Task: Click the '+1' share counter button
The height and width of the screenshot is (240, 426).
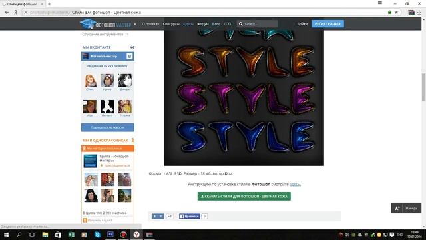Action: point(170,216)
